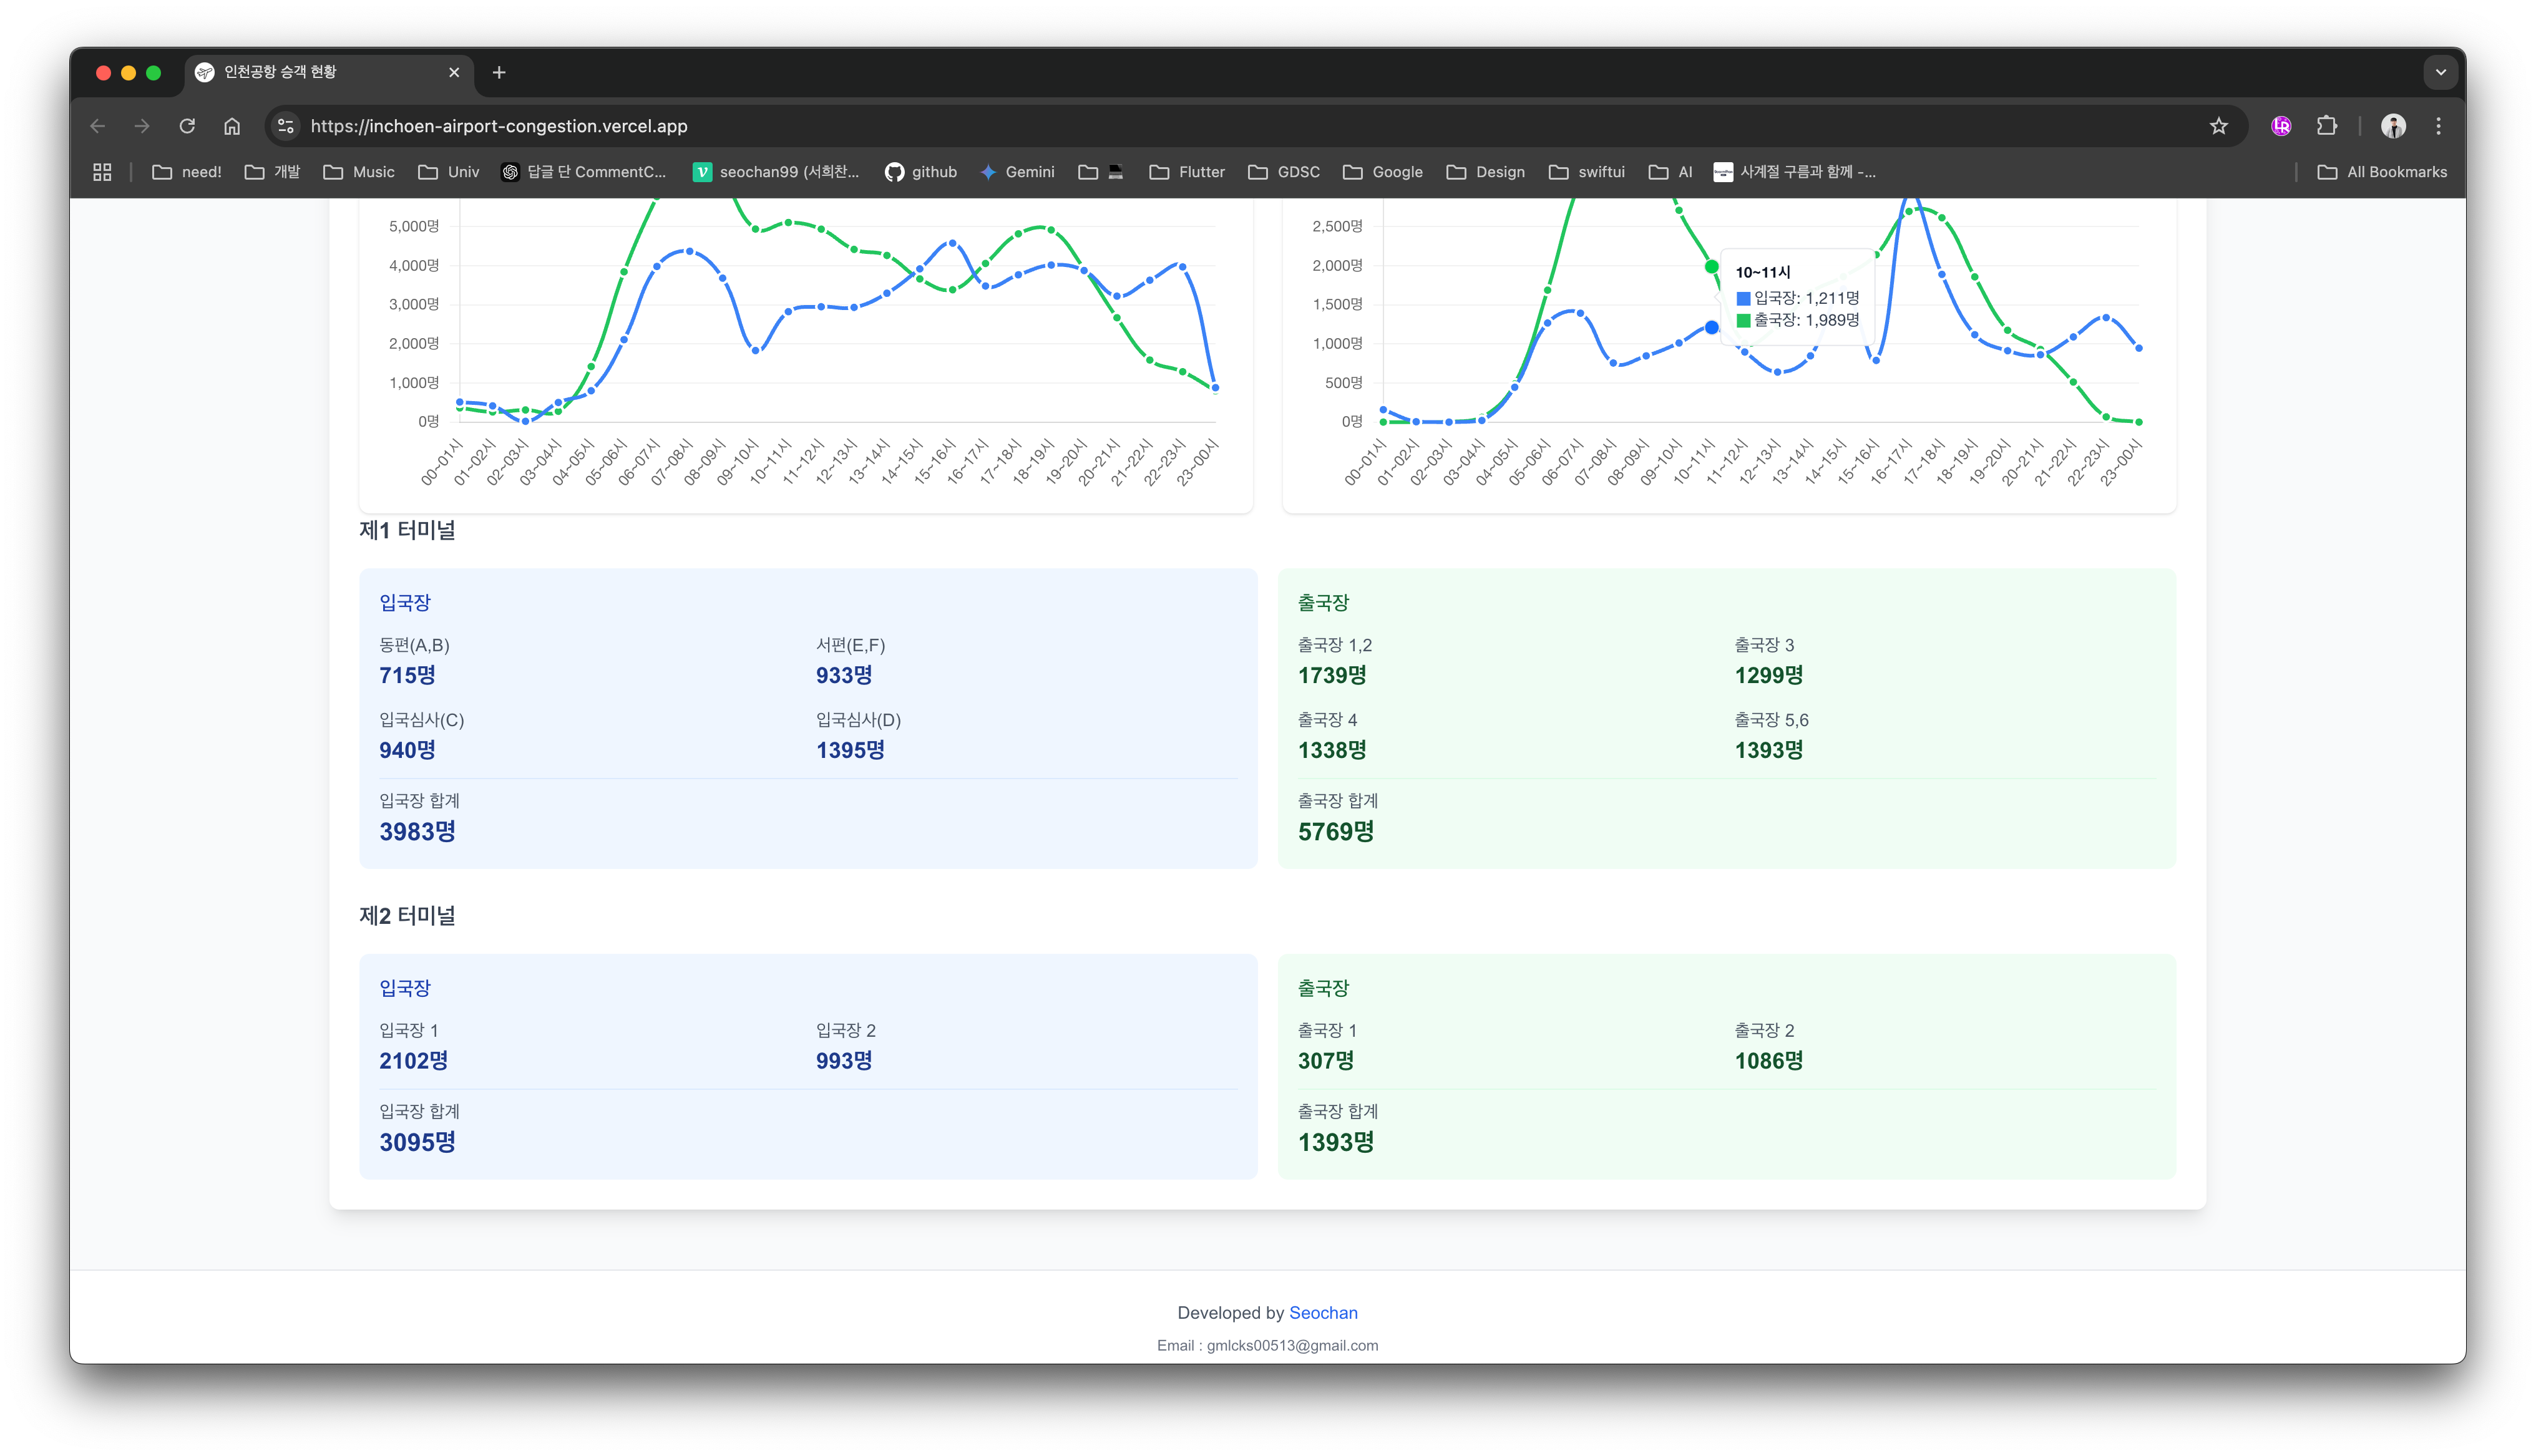Click the green 10~11시 chart data point
Screen dimensions: 2536x1456
1711,267
